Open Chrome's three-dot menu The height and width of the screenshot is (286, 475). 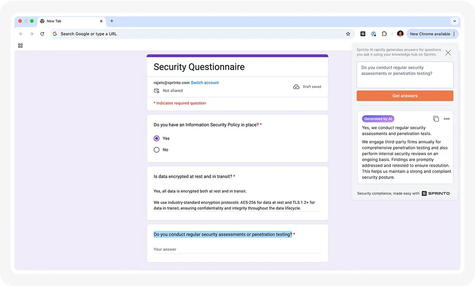454,34
